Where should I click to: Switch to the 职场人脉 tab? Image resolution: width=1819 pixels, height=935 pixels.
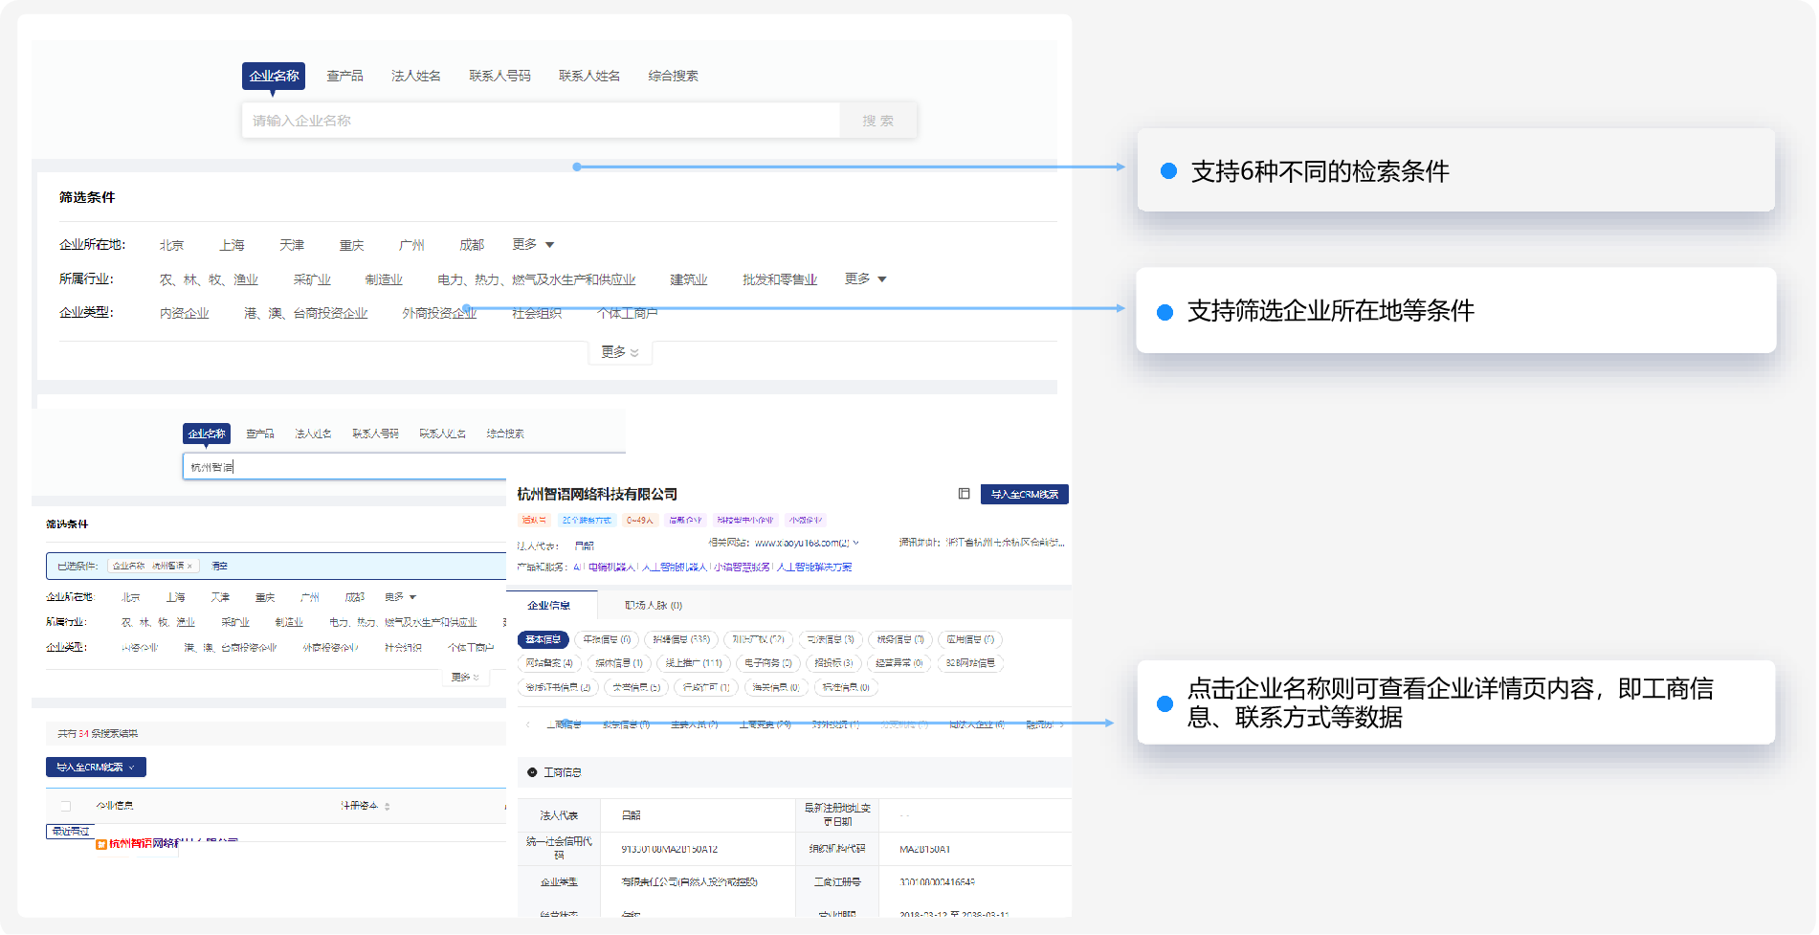654,606
